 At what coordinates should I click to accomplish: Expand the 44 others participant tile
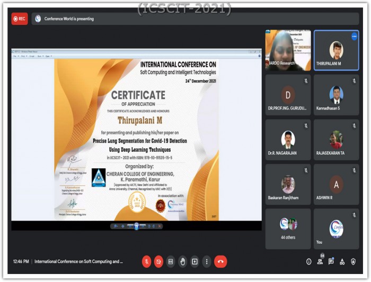(x=288, y=229)
